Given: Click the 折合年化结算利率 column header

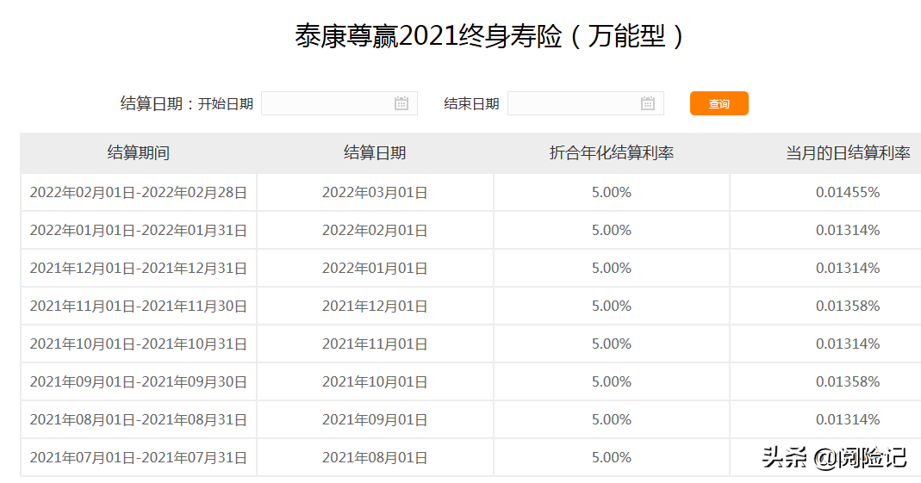Looking at the screenshot, I should (x=612, y=153).
